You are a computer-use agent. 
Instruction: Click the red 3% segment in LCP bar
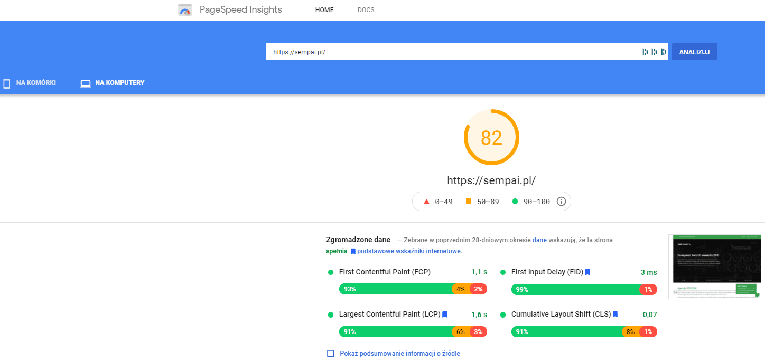(478, 331)
